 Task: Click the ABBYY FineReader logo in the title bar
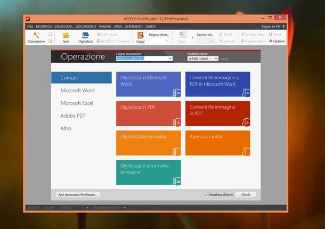(28, 19)
